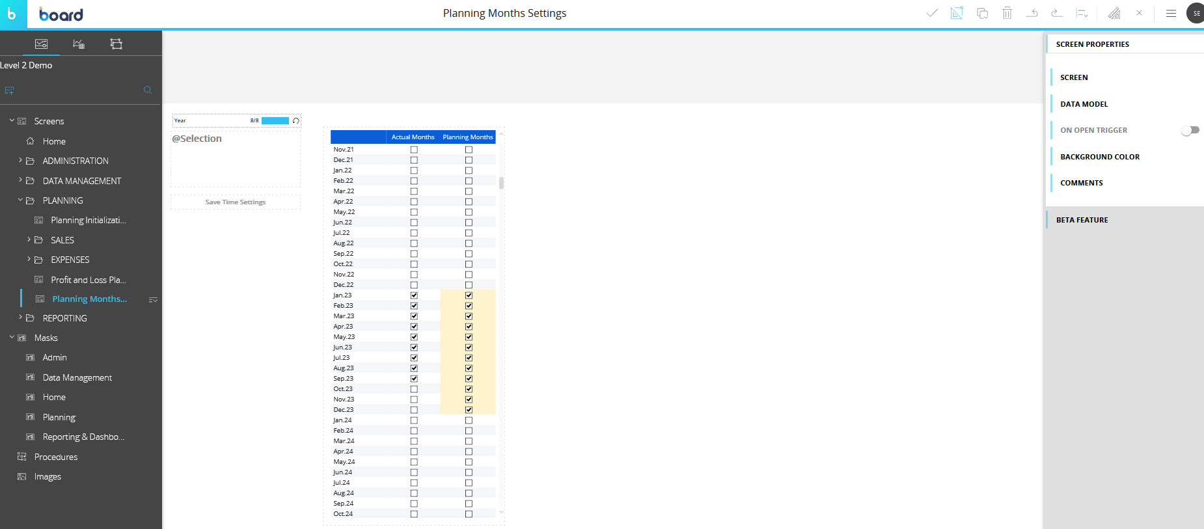Click the Reporting & Dashboard mask icon

coord(30,437)
